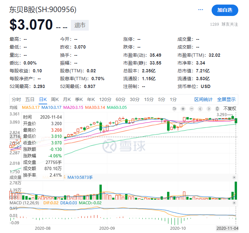Switch to the 15分 chart tab

[149, 99]
